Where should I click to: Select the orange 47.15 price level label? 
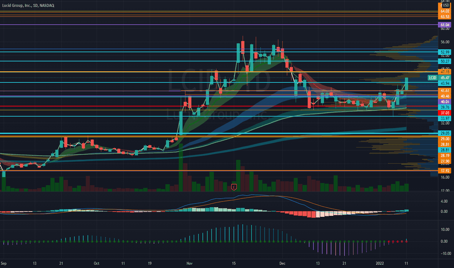(445, 72)
